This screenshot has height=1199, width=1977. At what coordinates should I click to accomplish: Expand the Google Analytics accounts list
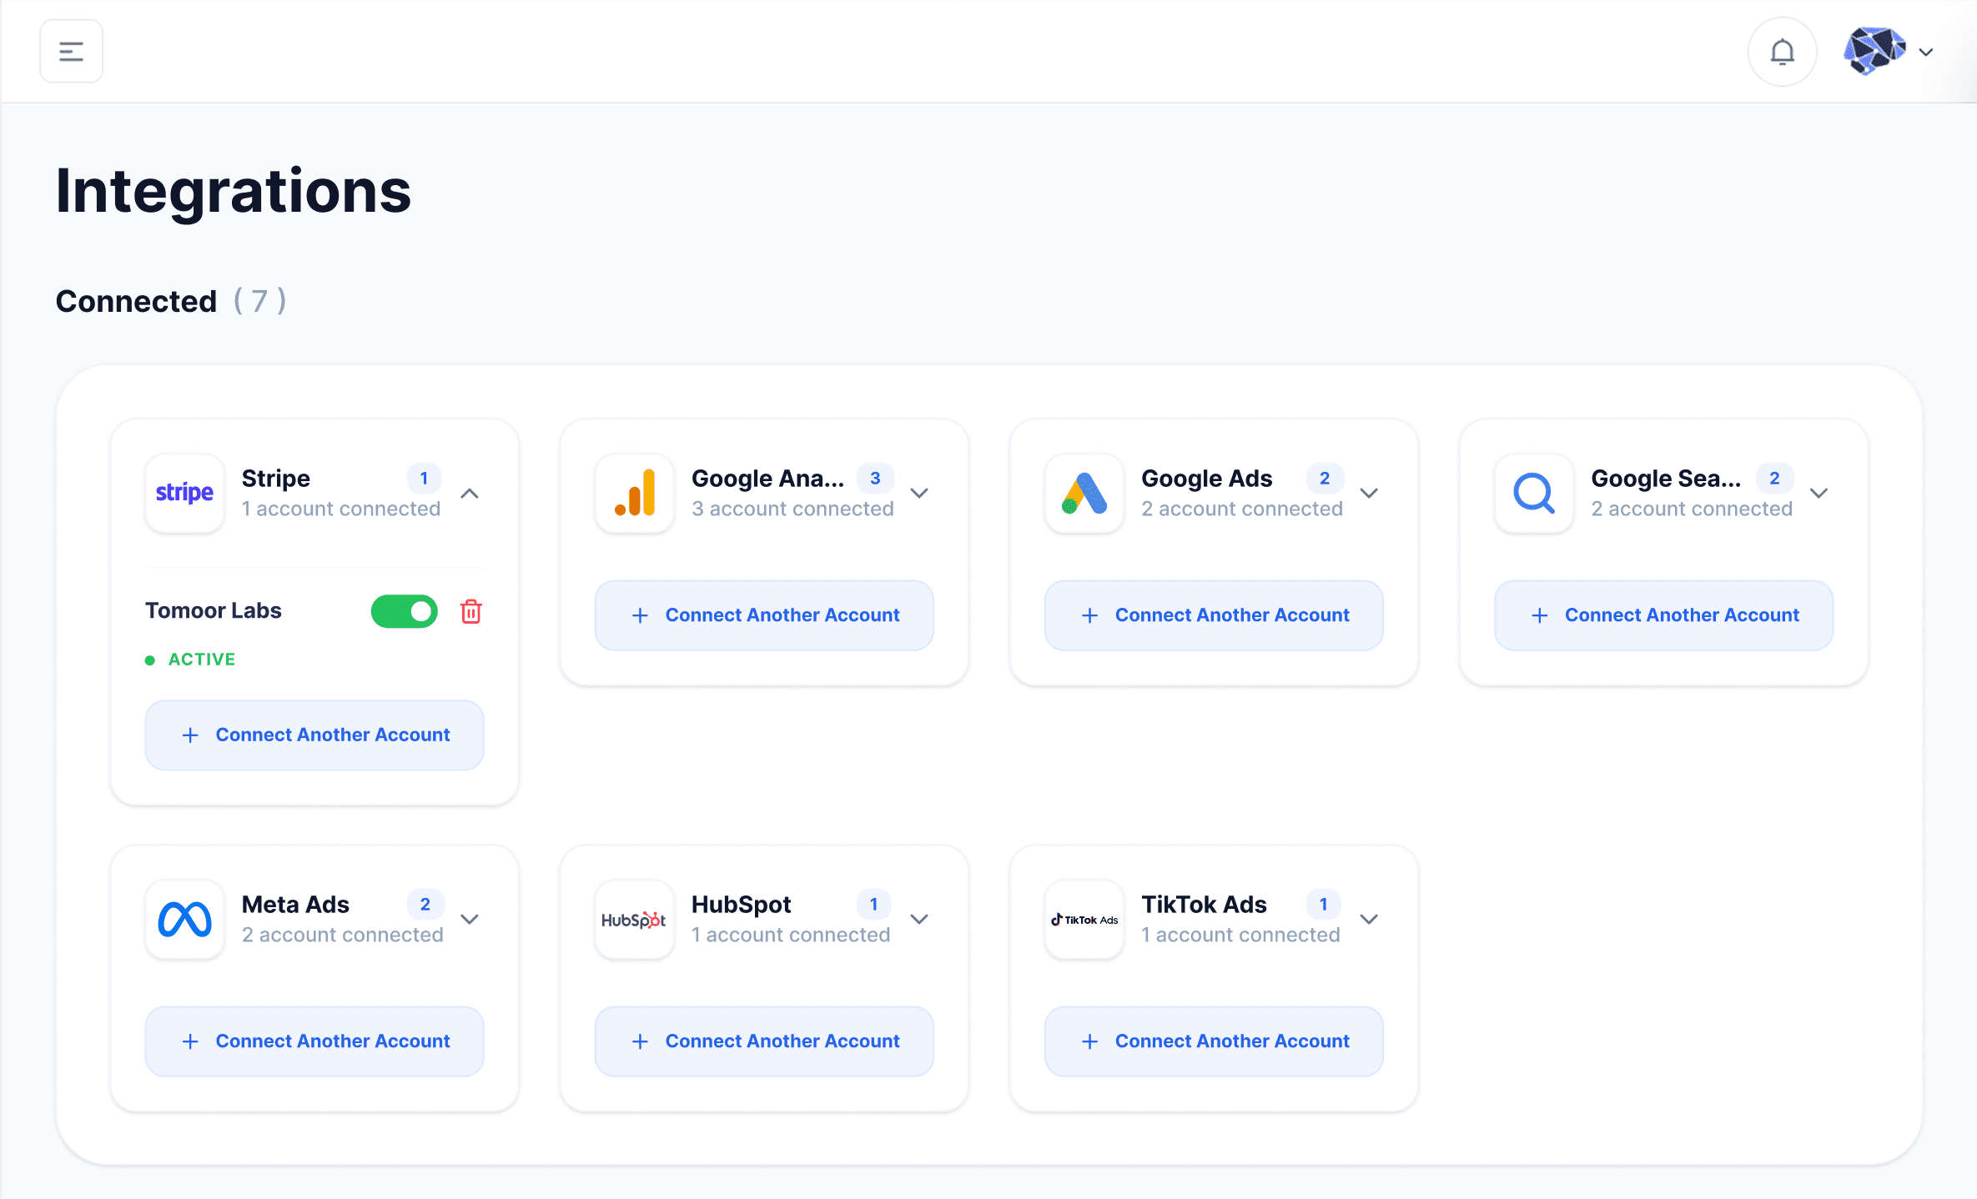point(919,493)
